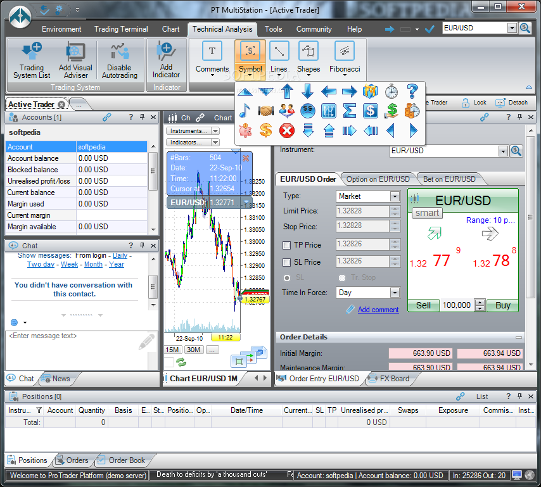Open Fibonacci tools
Viewport: 541px width, 487px height.
point(345,59)
